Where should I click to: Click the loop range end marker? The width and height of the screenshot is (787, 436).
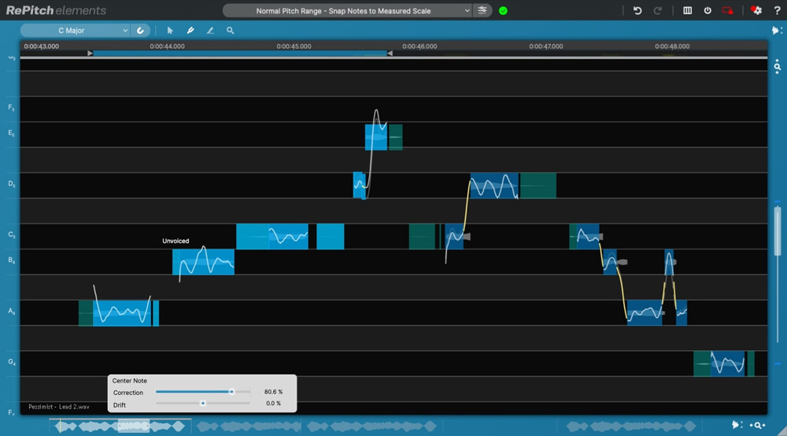pos(390,54)
